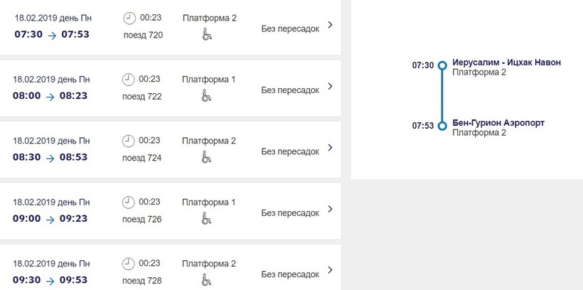Screen dimensions: 583x290
Task: Select the Ben Gurion Airport station name
Action: coord(498,123)
